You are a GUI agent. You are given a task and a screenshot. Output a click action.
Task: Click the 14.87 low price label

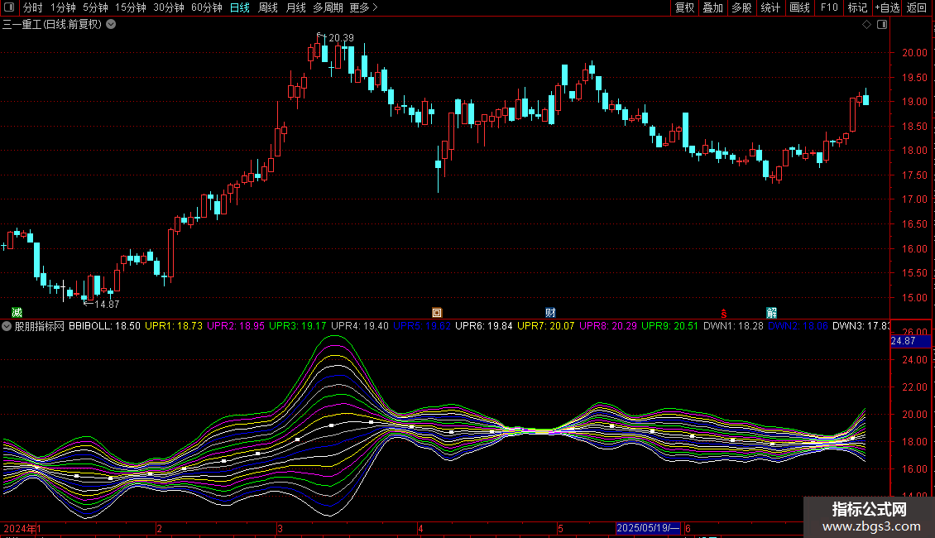point(107,305)
